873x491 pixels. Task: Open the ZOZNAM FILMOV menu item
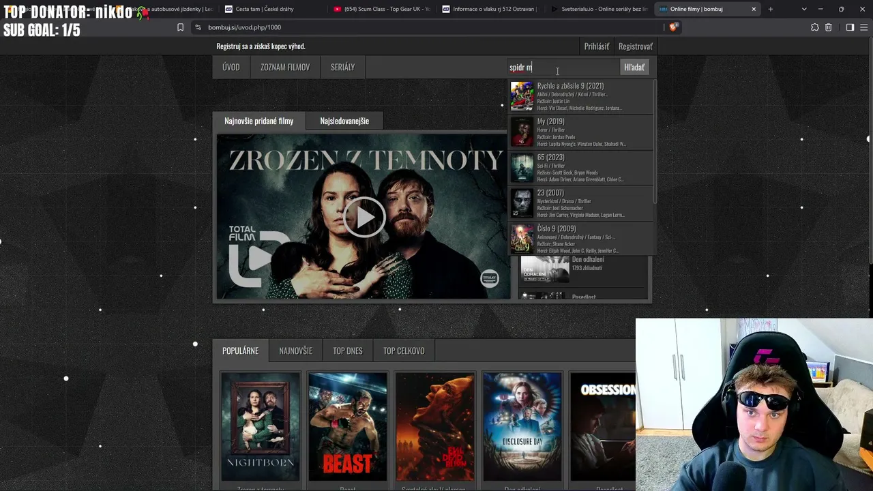pyautogui.click(x=285, y=67)
